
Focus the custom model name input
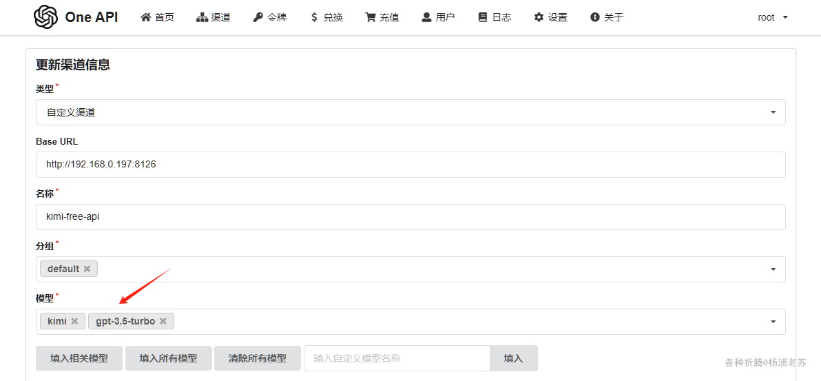point(397,358)
